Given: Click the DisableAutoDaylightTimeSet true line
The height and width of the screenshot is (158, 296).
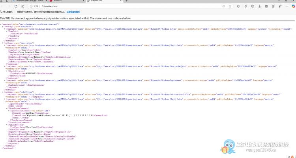Looking at the screenshot, I should pos(41,139).
